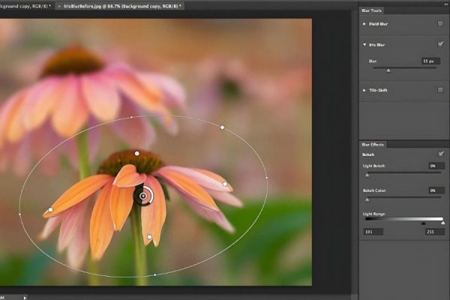Enable the Field Blur checkbox
Viewport: 450px width, 300px height.
pyautogui.click(x=440, y=24)
